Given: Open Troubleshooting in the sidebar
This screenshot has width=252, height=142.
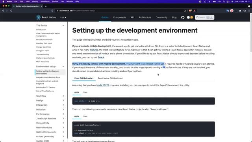Looking at the screenshot, I should (x=43, y=54).
